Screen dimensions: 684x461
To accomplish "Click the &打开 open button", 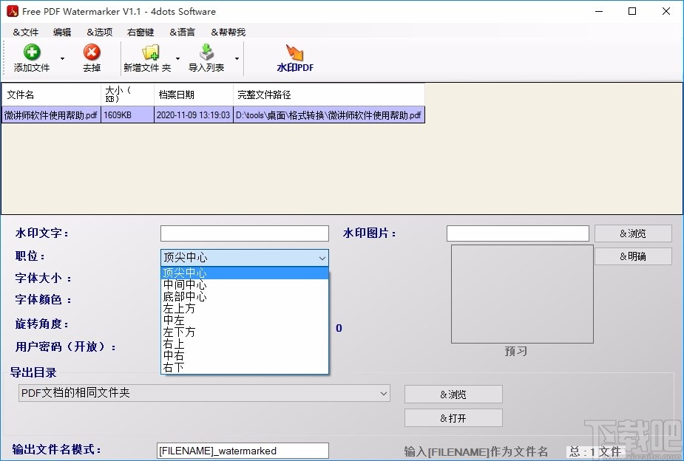I will [453, 418].
